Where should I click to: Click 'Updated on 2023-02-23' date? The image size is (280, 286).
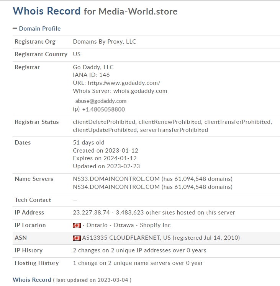106,166
